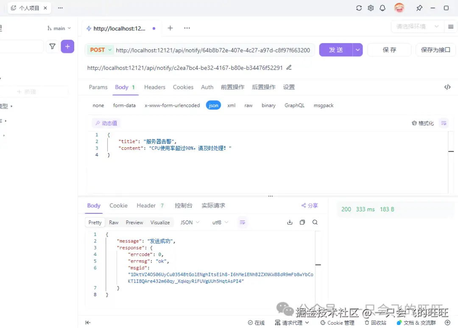
Task: Switch to the Auth tab
Action: pyautogui.click(x=207, y=87)
